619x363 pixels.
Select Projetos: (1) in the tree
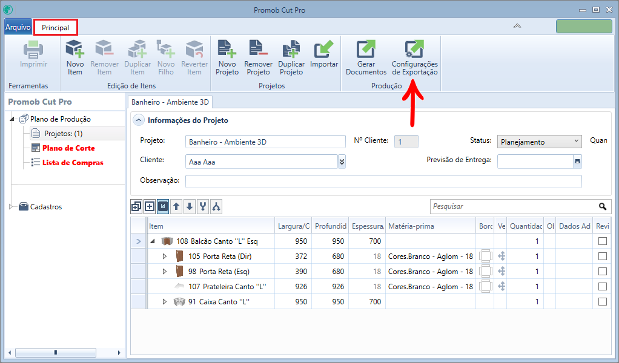click(63, 134)
